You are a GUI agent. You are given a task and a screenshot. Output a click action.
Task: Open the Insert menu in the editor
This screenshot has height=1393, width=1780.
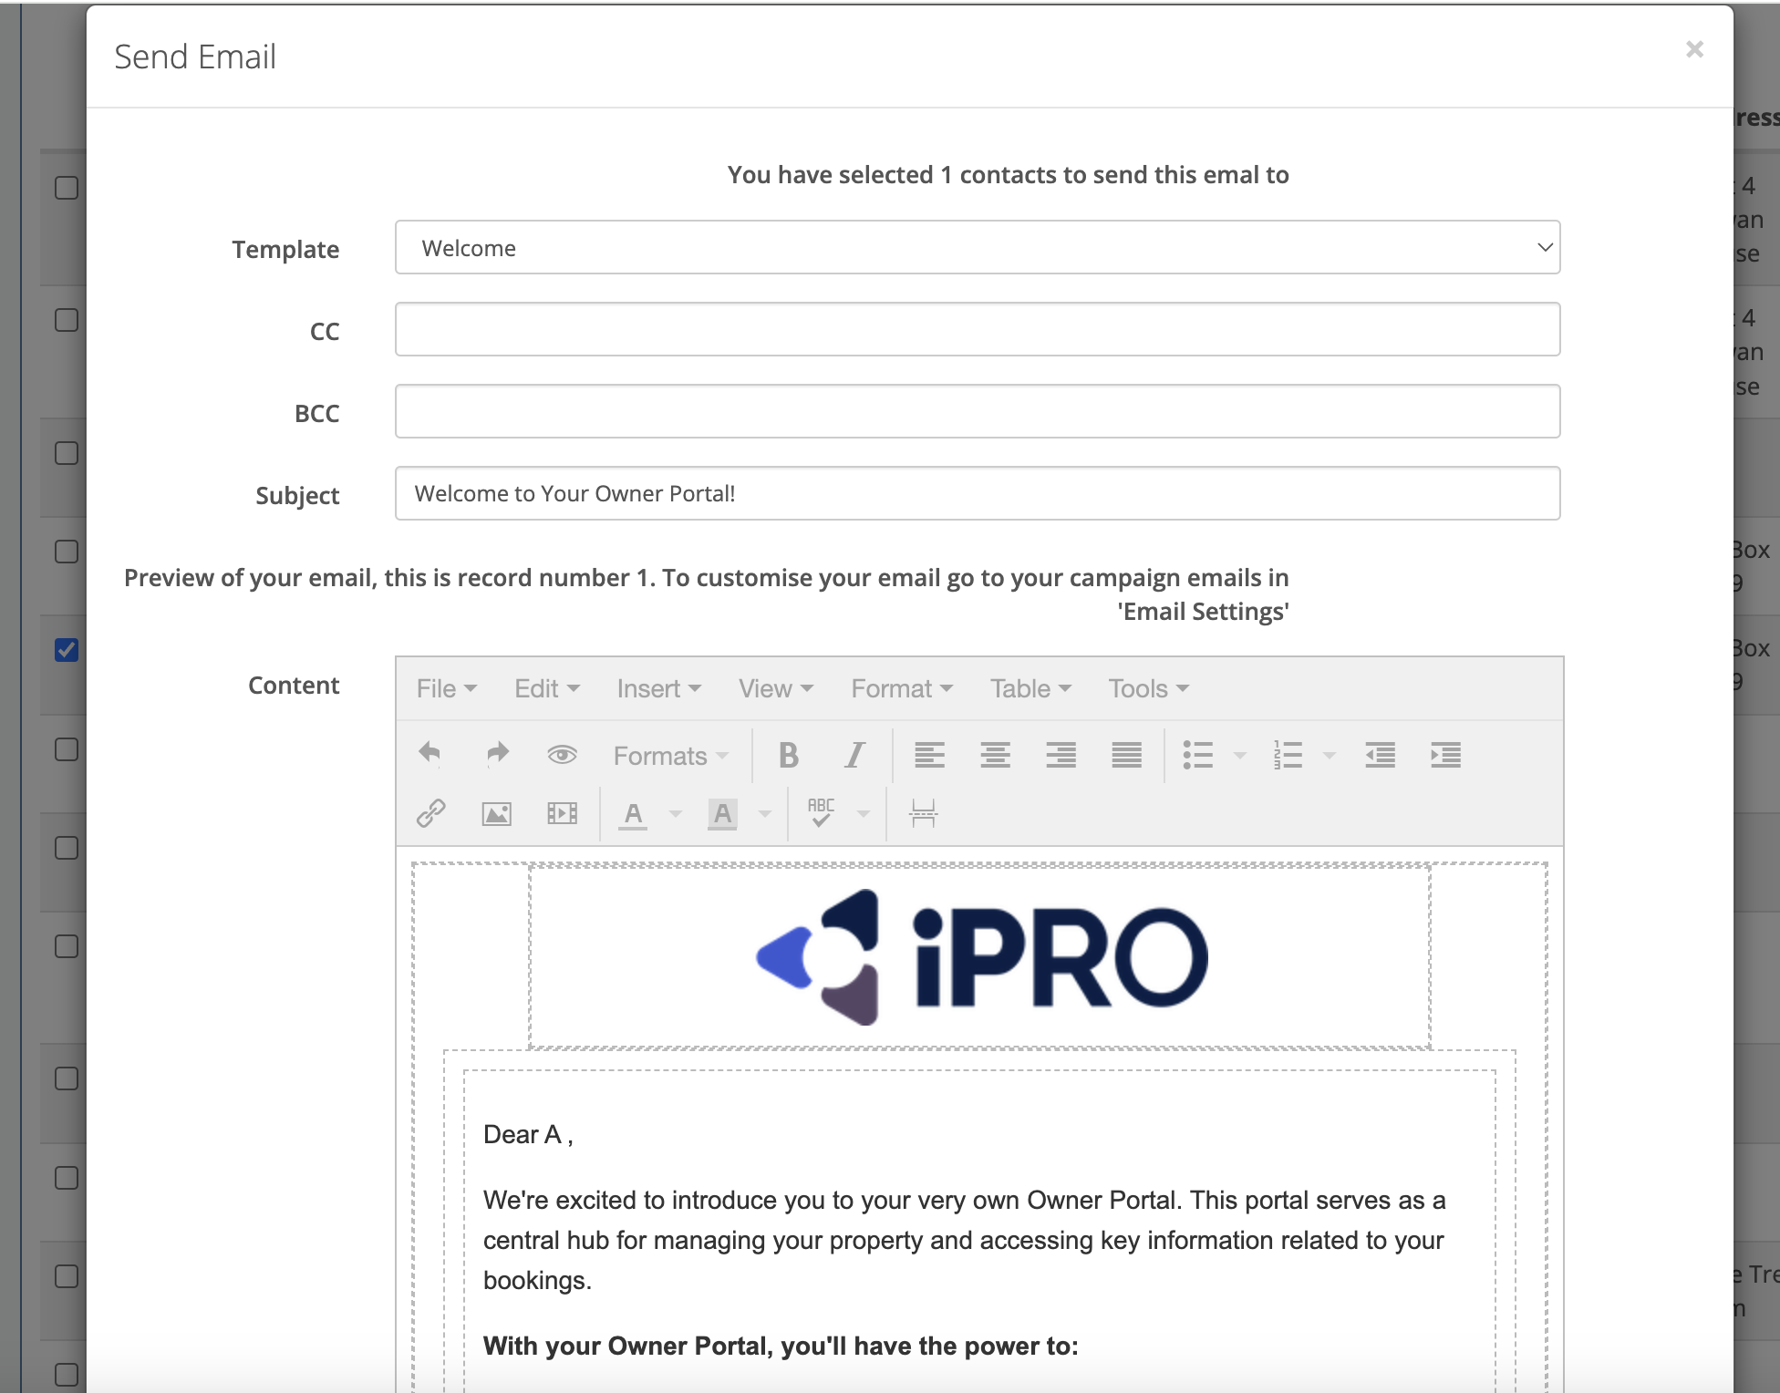click(x=657, y=689)
